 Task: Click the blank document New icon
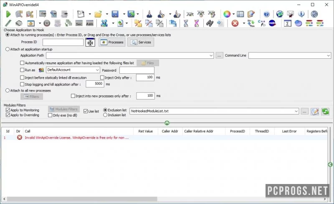click(x=81, y=14)
